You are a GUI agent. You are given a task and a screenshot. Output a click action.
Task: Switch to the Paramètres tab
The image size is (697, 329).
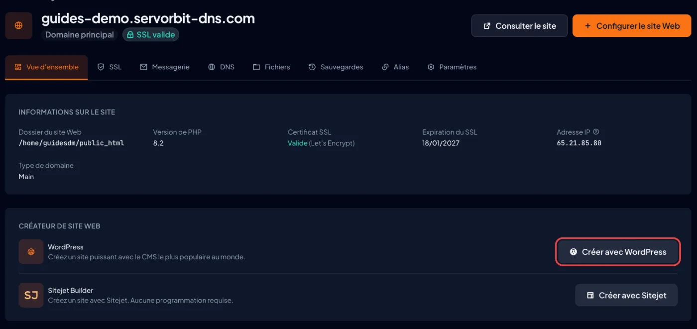(452, 67)
